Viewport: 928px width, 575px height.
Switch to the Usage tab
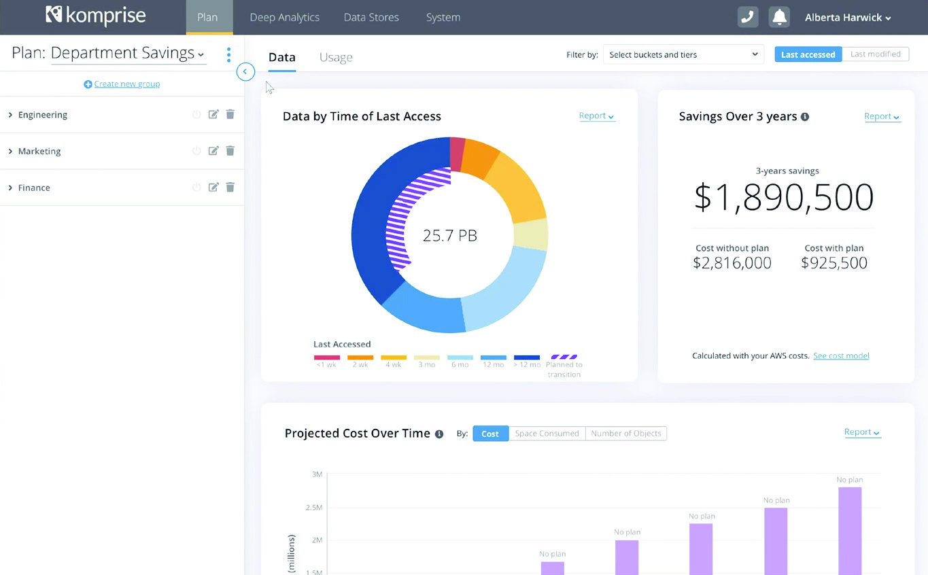coord(336,58)
